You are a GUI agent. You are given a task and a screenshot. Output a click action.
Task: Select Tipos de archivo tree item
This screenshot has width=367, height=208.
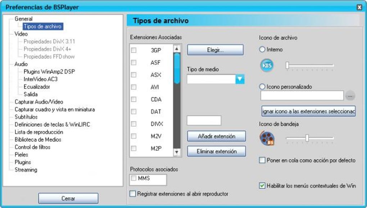43,26
